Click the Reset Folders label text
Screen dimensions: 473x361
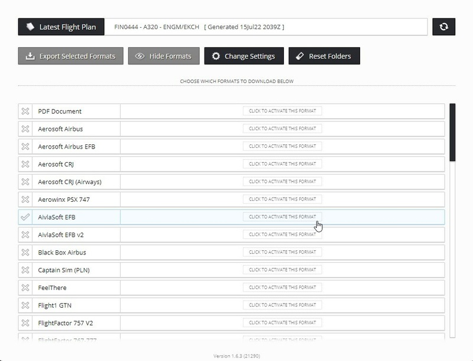330,56
